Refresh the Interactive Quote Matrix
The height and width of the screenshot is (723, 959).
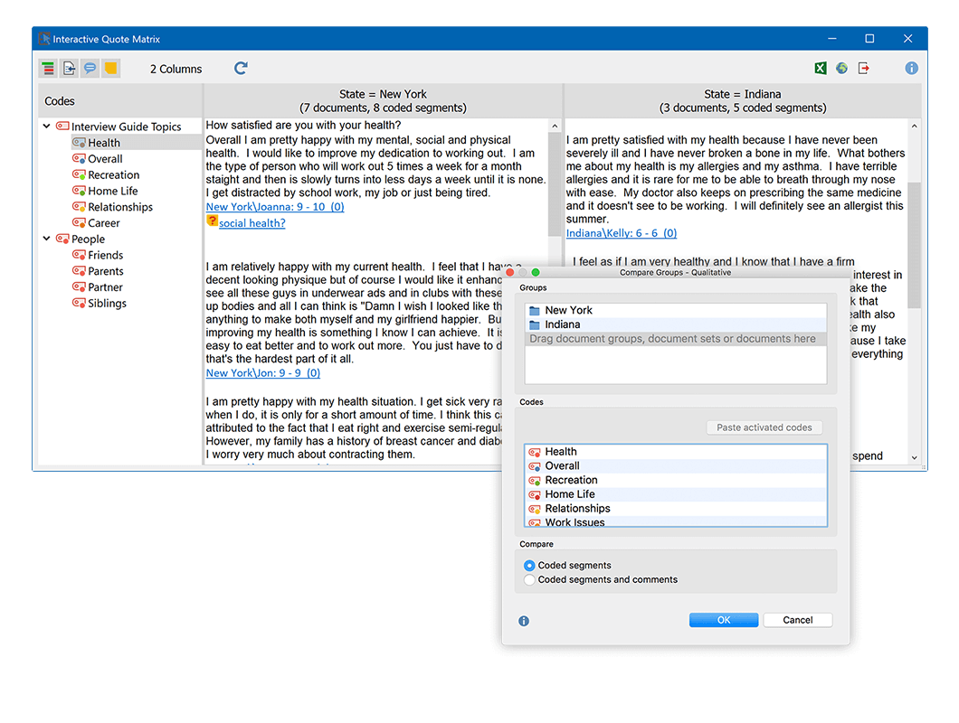tap(241, 69)
